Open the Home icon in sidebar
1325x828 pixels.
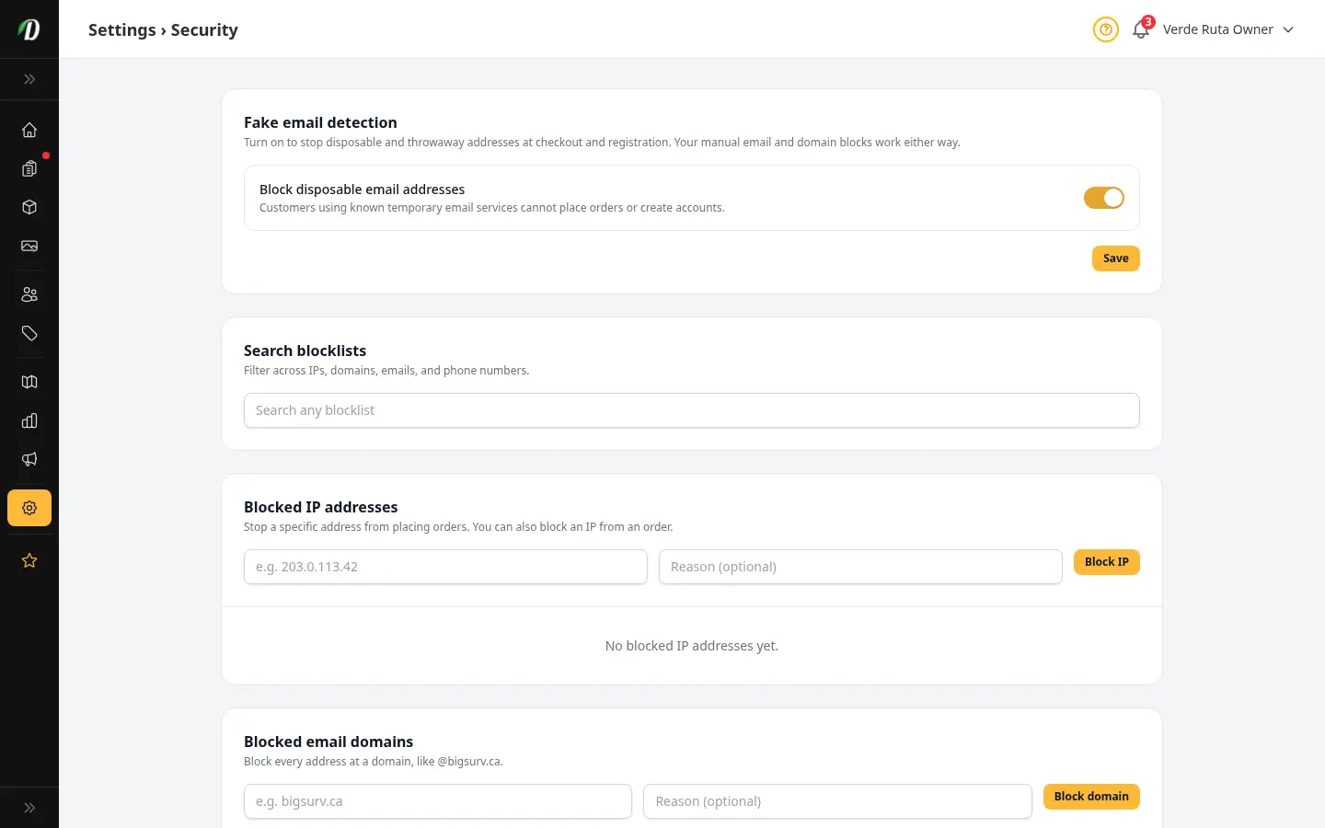point(29,130)
